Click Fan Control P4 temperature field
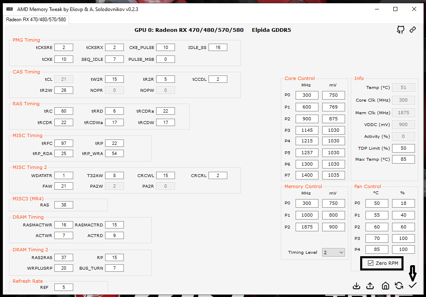 click(x=377, y=249)
